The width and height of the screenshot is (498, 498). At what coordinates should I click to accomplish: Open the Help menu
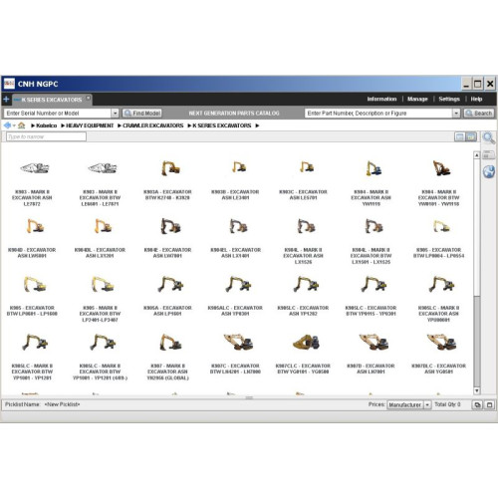pyautogui.click(x=476, y=99)
